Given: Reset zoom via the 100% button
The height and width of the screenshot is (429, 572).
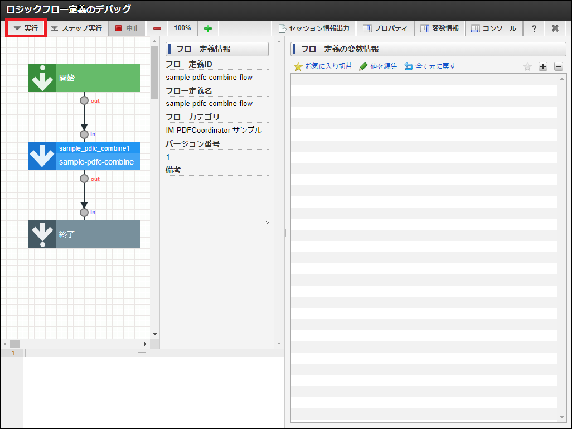Looking at the screenshot, I should [x=182, y=28].
